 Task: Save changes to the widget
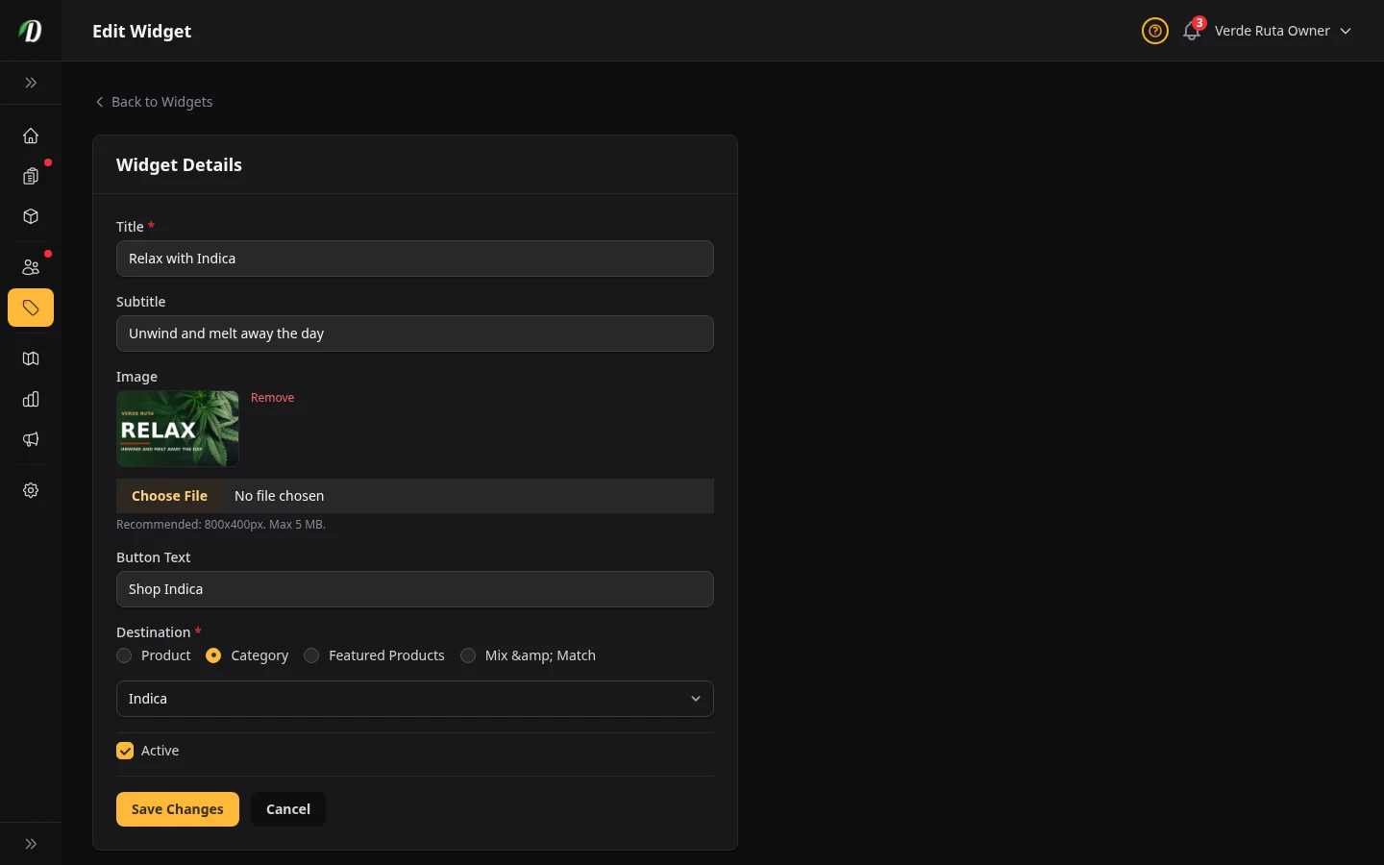(177, 809)
